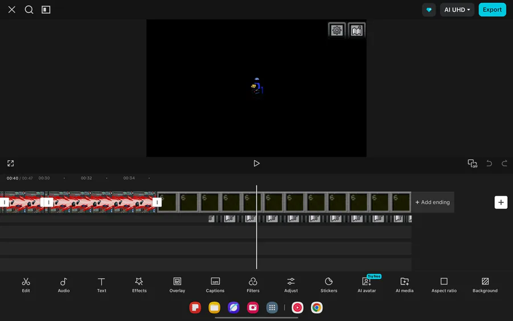Close the editor with the X icon

(x=12, y=10)
